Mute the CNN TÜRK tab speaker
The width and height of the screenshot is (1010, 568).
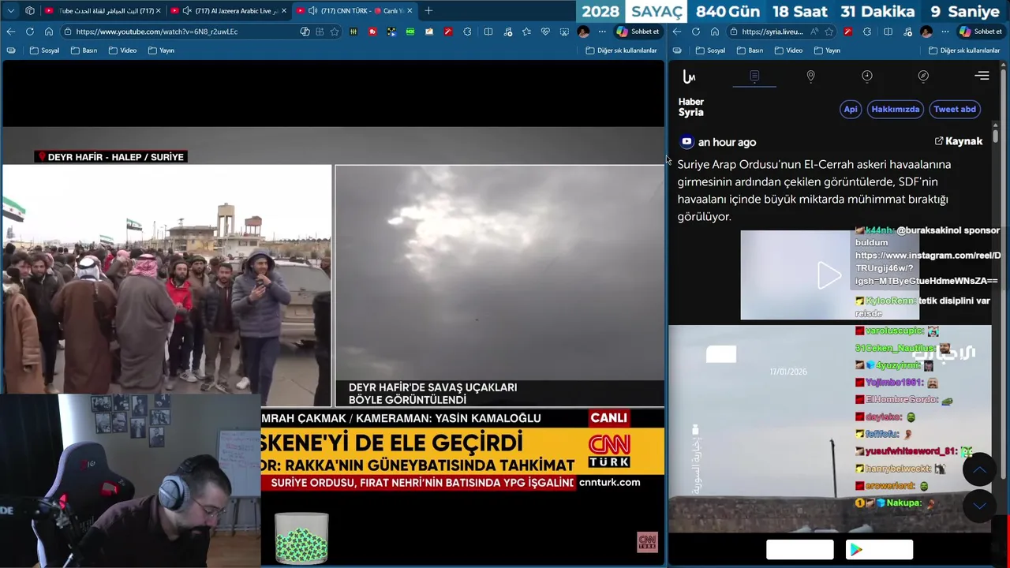tap(312, 11)
